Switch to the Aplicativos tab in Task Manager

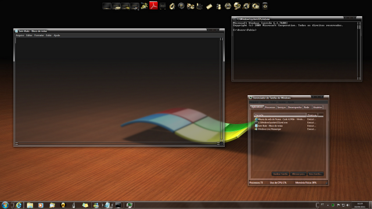pos(257,107)
